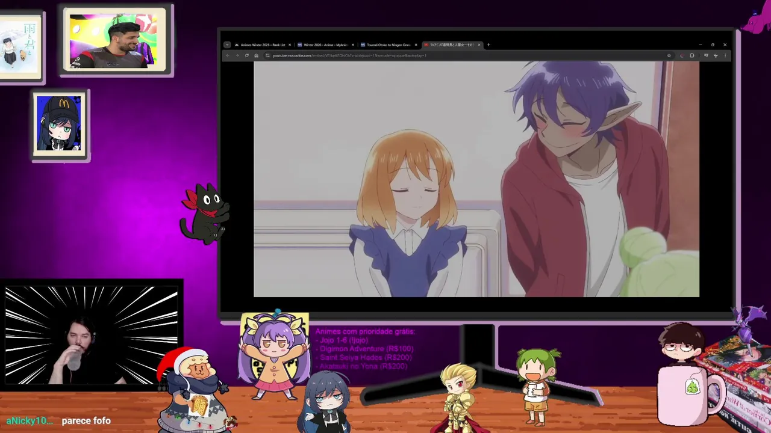View site information for youtube-nocookie.com

click(x=267, y=55)
